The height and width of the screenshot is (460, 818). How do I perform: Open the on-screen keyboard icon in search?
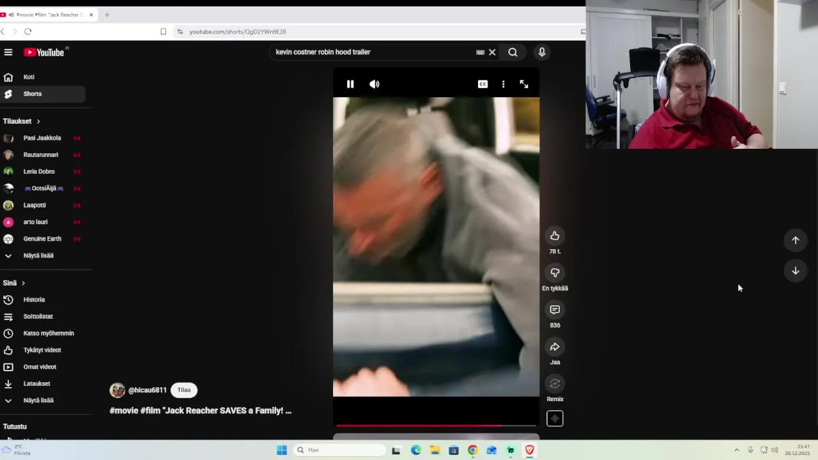click(480, 52)
